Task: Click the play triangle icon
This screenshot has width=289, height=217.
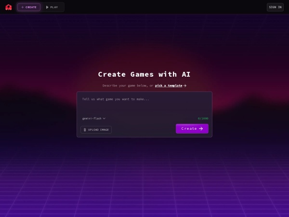Action: point(47,7)
